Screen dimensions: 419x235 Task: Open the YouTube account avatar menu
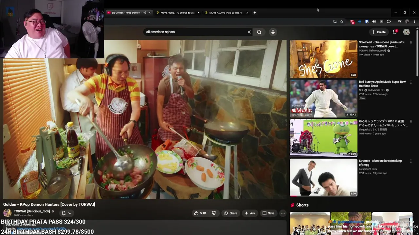point(407,32)
